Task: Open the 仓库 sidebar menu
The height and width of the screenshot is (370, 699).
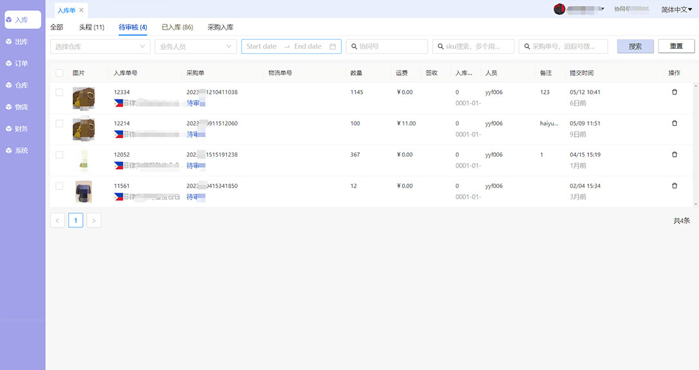Action: pos(22,85)
